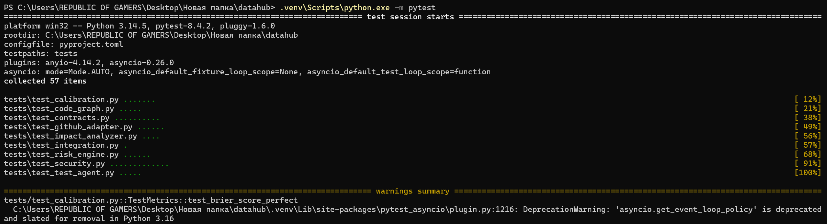Click the tests\test_risk_engine.py entry
This screenshot has height=224, width=827.
point(61,155)
